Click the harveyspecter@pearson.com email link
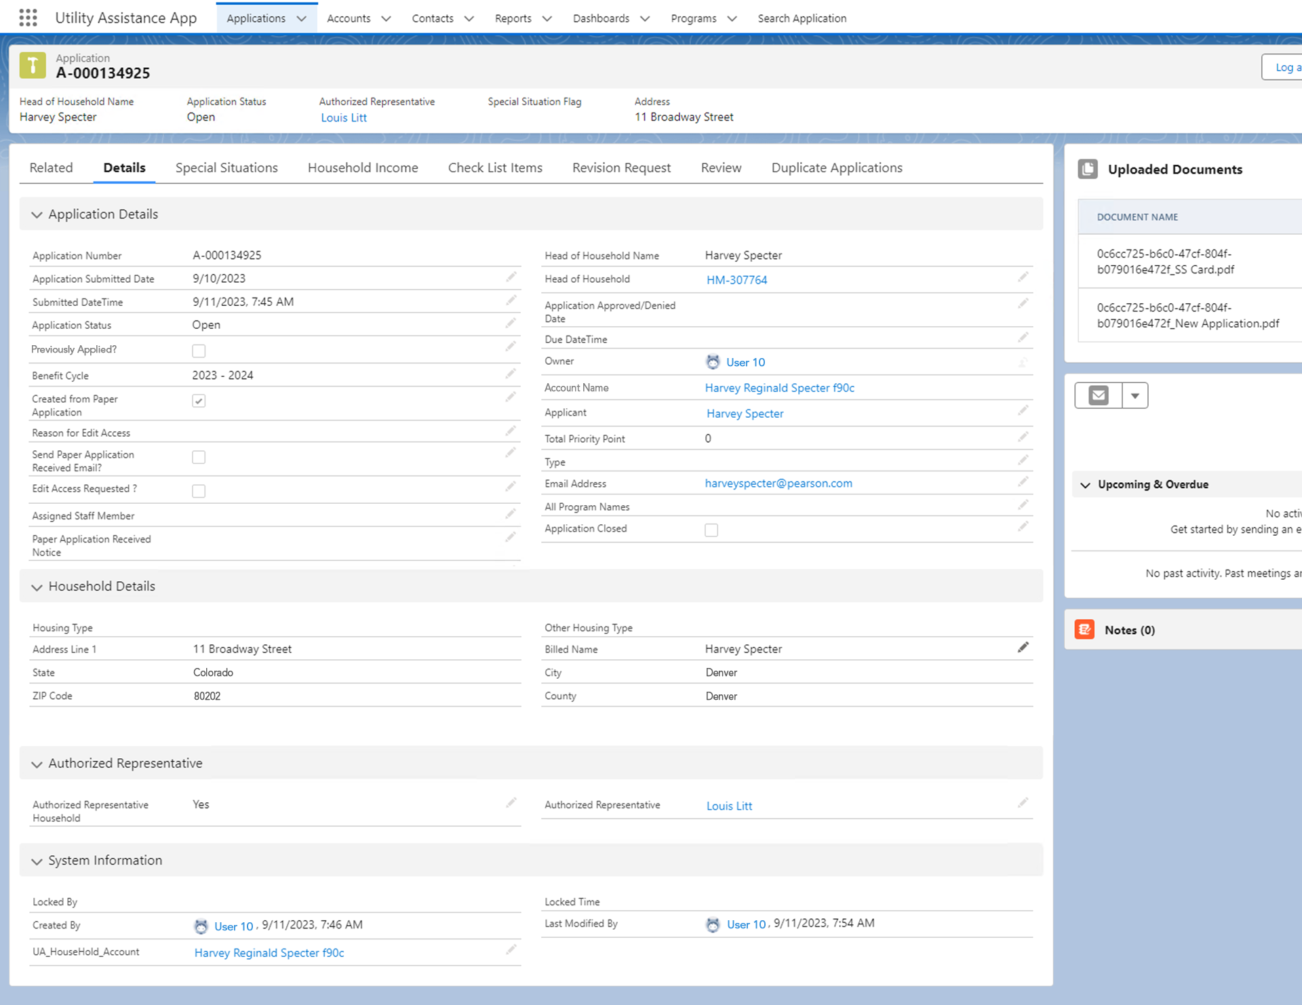The height and width of the screenshot is (1005, 1302). 778,483
